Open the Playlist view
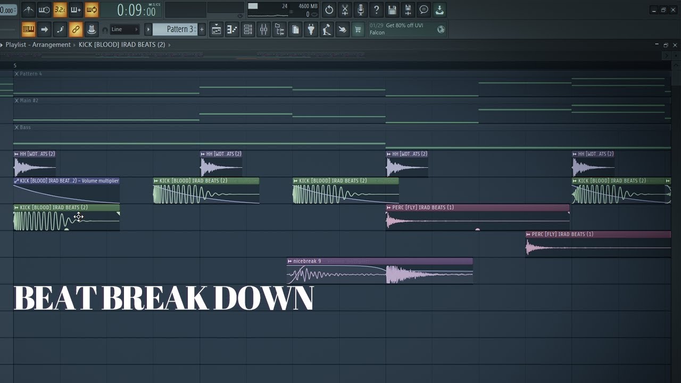Viewport: 681px width, 383px height. (217, 29)
